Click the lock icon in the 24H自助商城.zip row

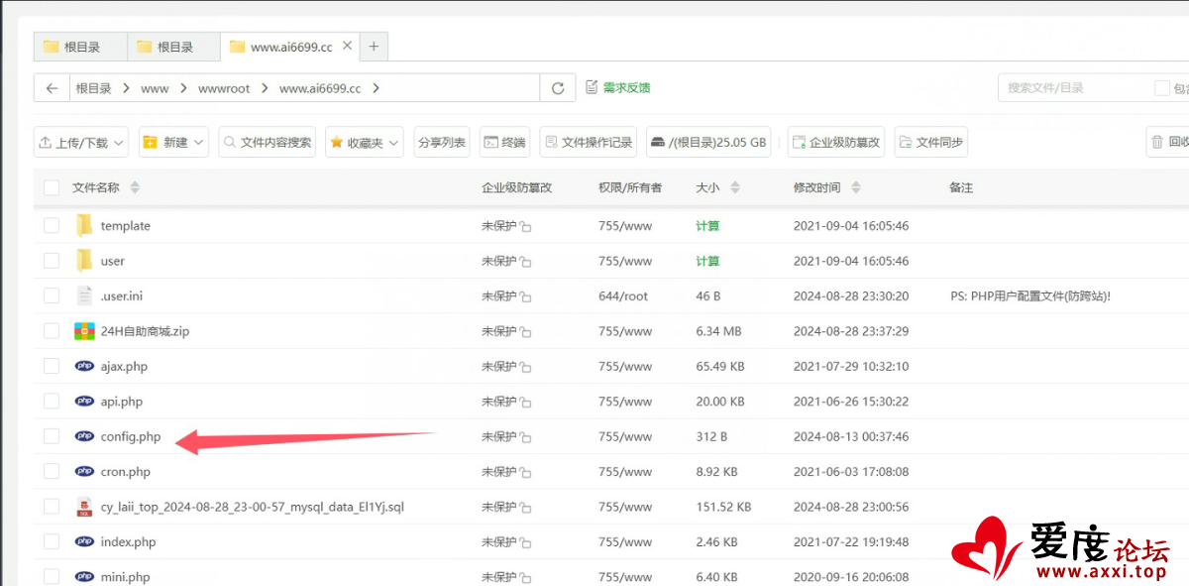pos(525,332)
